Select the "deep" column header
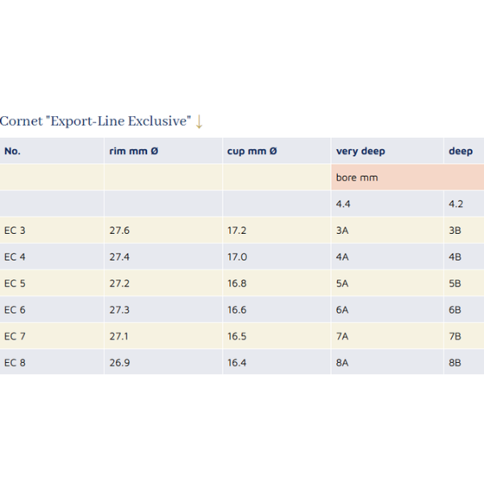The height and width of the screenshot is (484, 484). [461, 151]
